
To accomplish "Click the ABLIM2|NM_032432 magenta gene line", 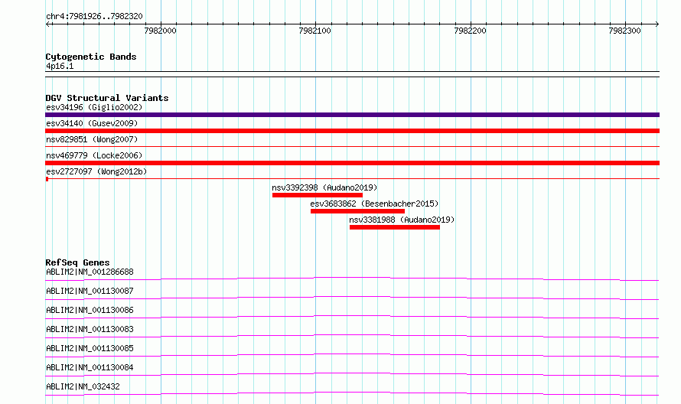I will 352,393.
